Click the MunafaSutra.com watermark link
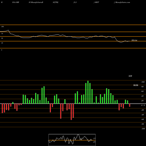 click(x=122, y=2)
